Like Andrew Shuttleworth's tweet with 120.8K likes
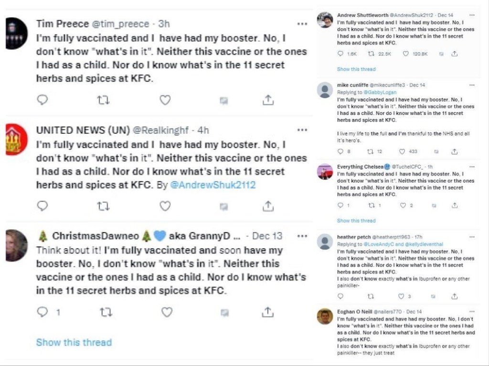 [x=406, y=54]
